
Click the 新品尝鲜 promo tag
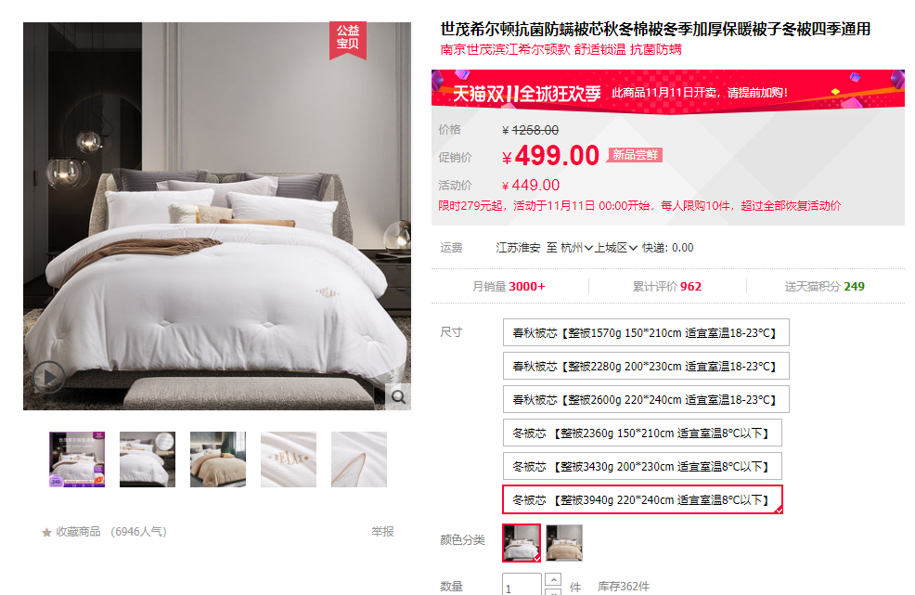(x=635, y=155)
